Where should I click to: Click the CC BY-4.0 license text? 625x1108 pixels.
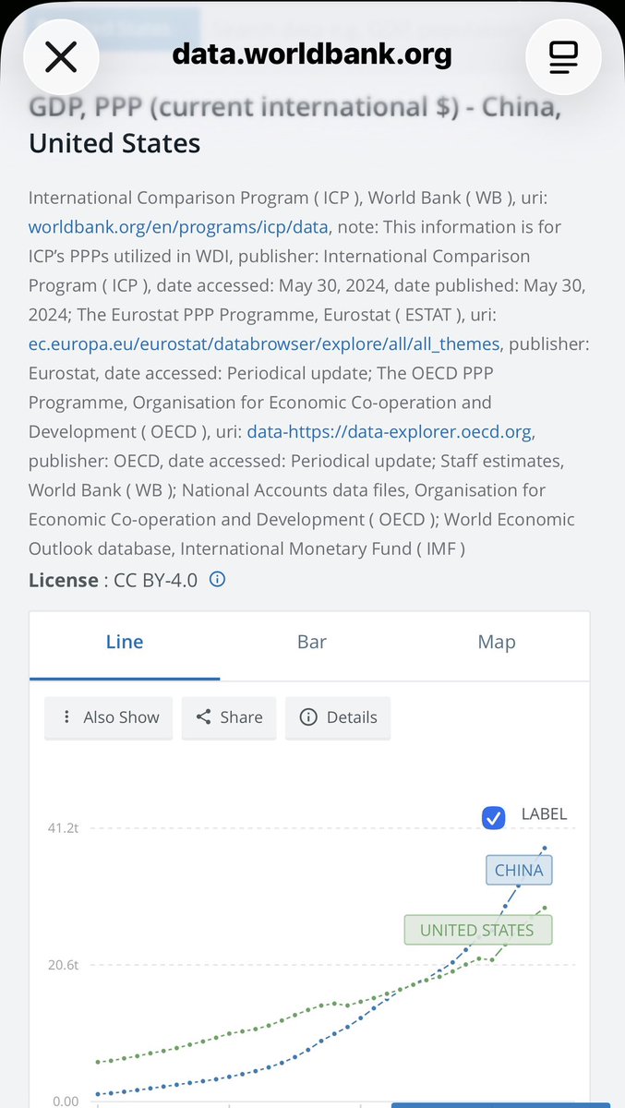click(155, 580)
